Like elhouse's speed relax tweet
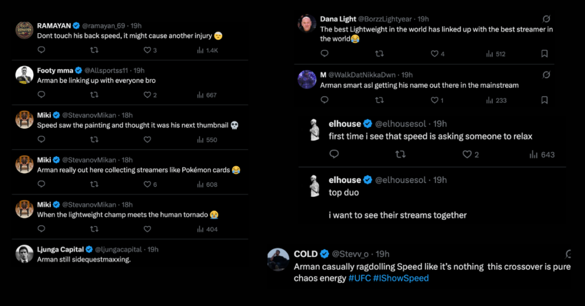585x306 pixels. click(x=467, y=154)
